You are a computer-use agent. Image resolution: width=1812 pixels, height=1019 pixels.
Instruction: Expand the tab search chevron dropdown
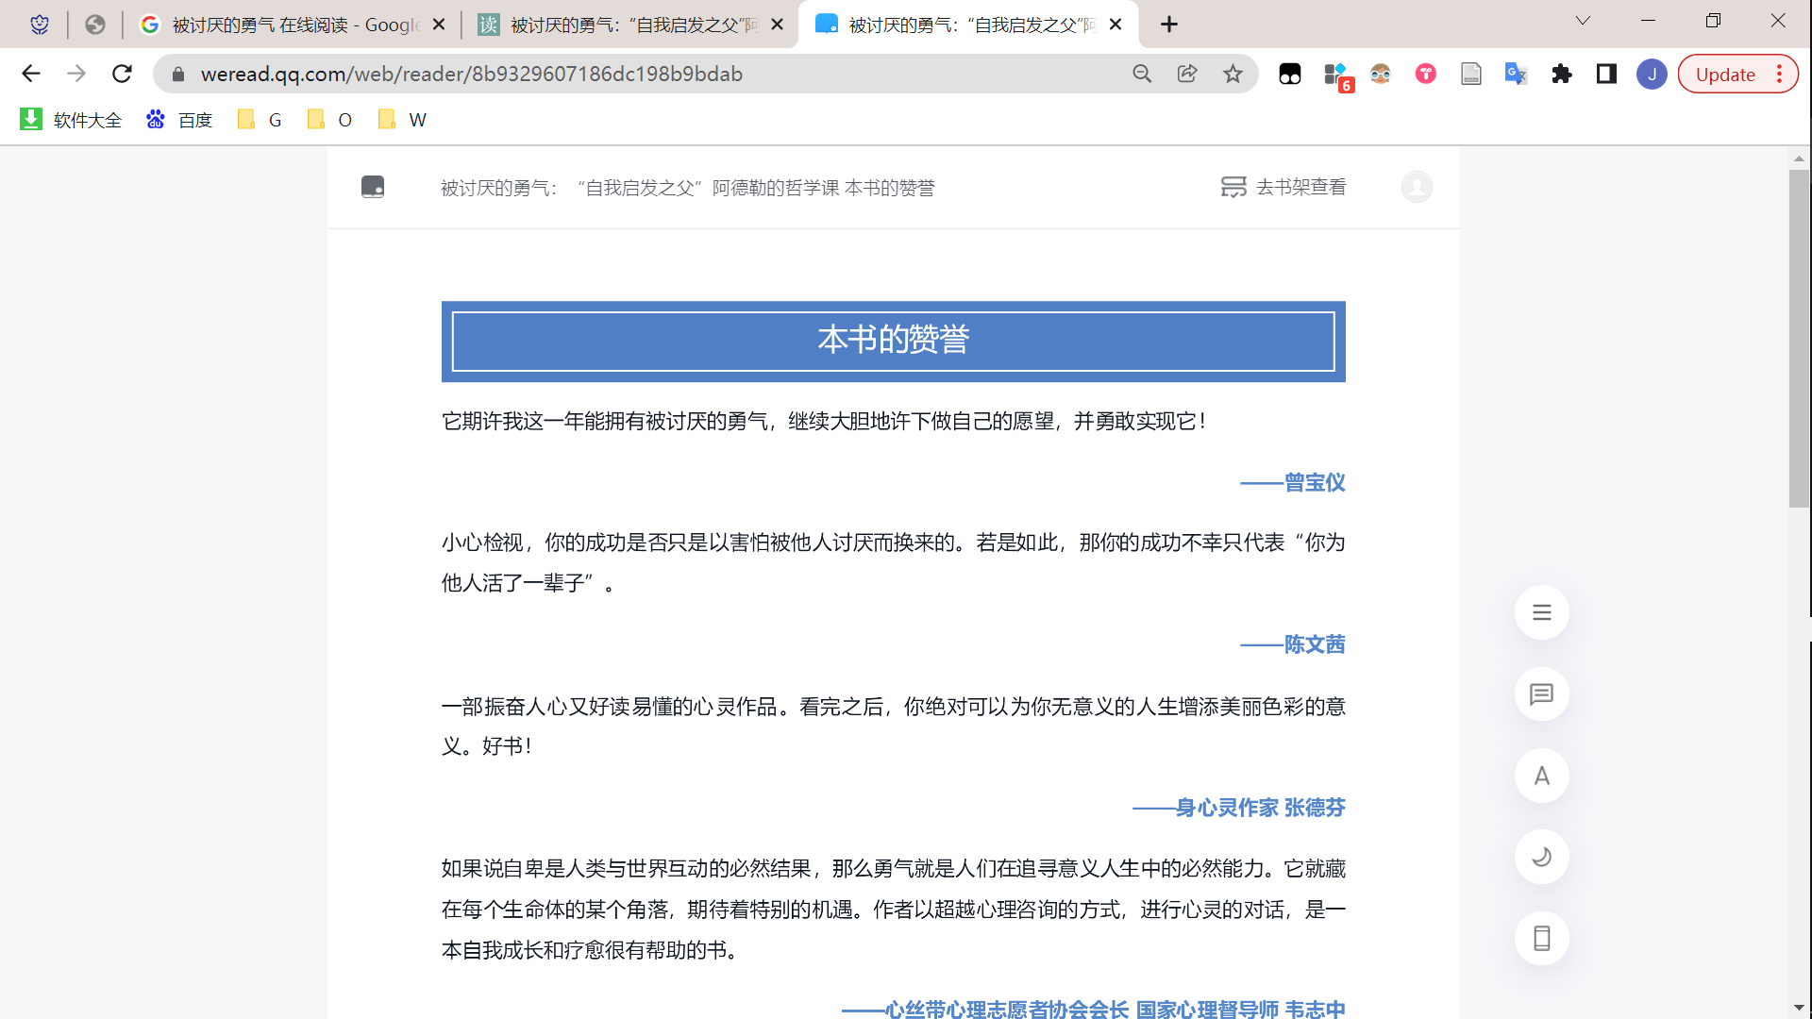point(1583,21)
